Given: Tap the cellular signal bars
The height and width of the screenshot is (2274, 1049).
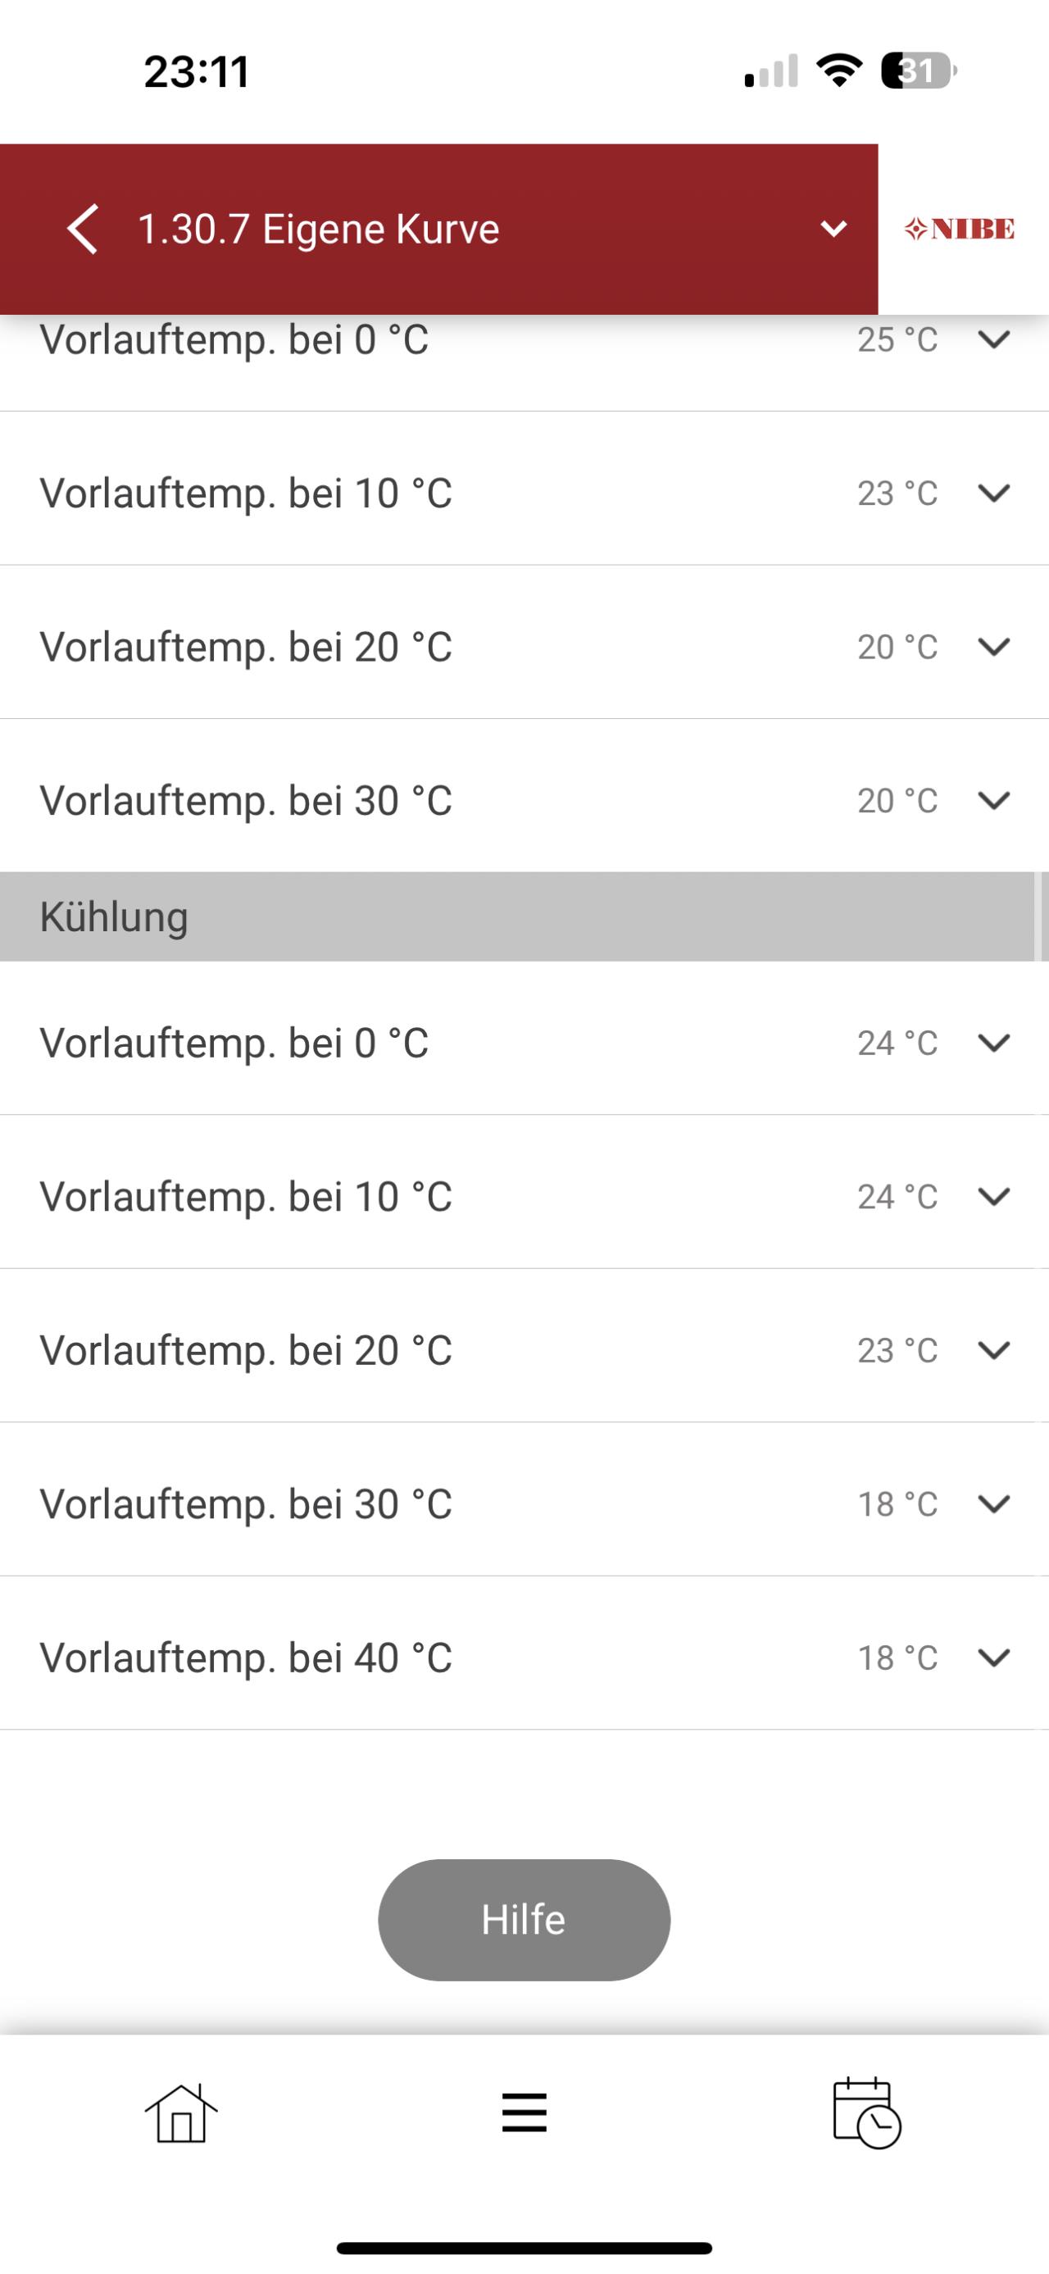Looking at the screenshot, I should [x=771, y=70].
